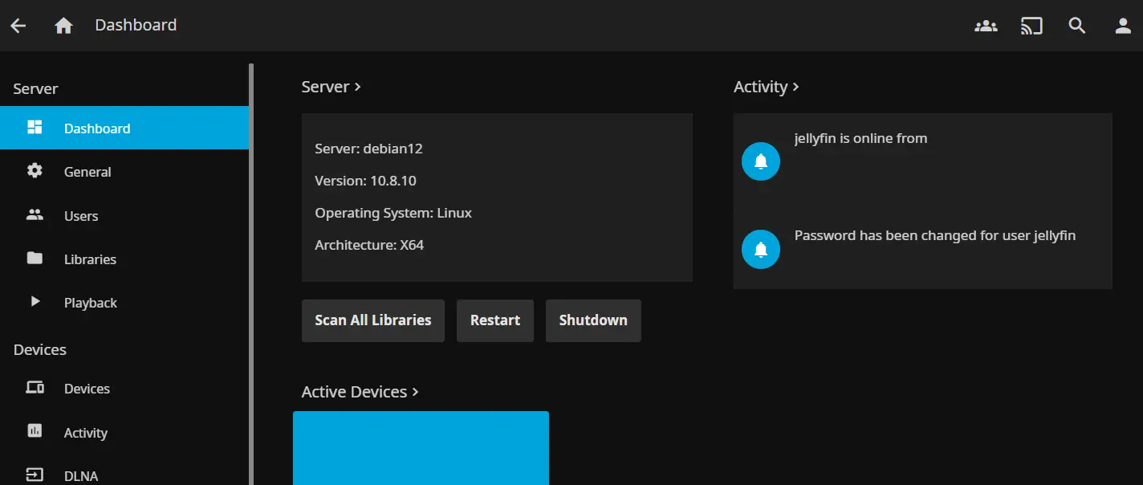
Task: Go to Libraries in sidebar
Action: 90,259
